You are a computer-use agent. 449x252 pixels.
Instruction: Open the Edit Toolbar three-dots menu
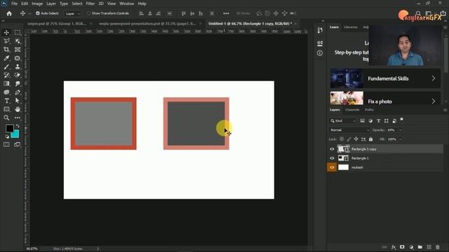click(x=18, y=118)
